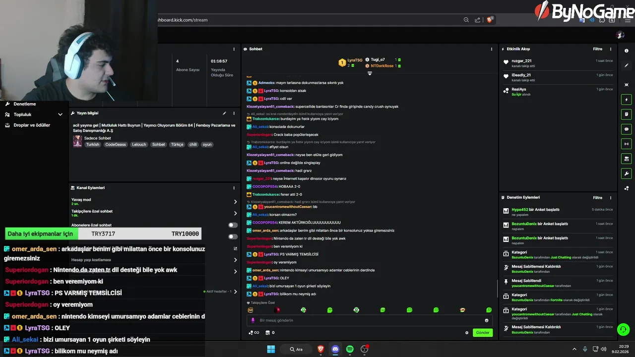Viewport: 635px width, 357px height.
Task: Click share icon in browser address bar
Action: pyautogui.click(x=477, y=20)
